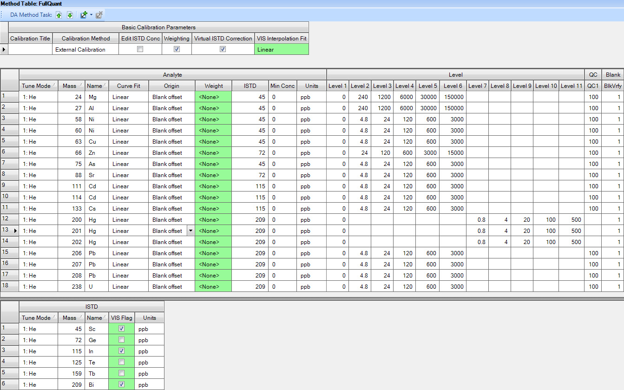Select row header 18 for U
Screen dimensions: 624x390
[9, 286]
